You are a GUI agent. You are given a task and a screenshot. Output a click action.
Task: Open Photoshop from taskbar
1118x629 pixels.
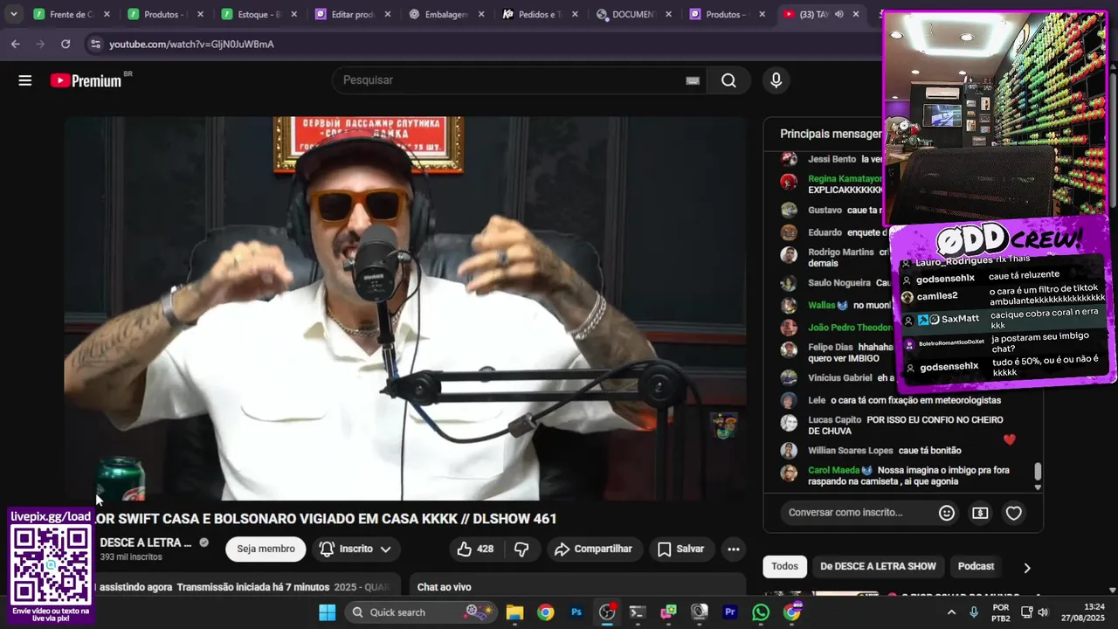click(576, 612)
